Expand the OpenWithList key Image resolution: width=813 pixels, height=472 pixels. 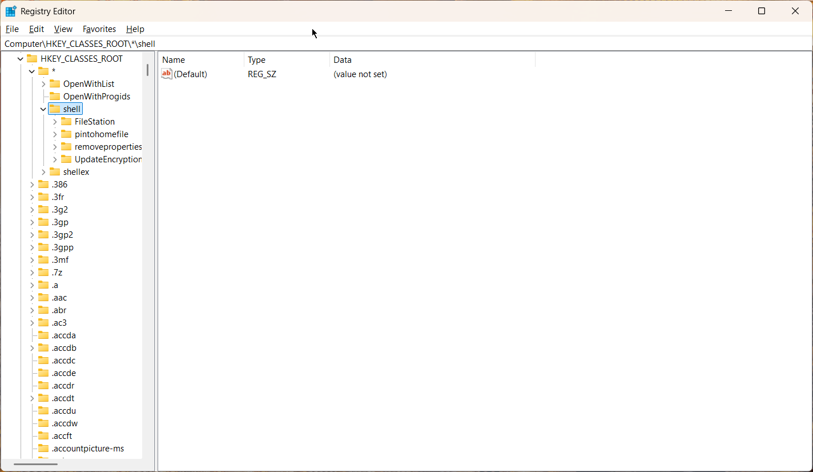(43, 83)
